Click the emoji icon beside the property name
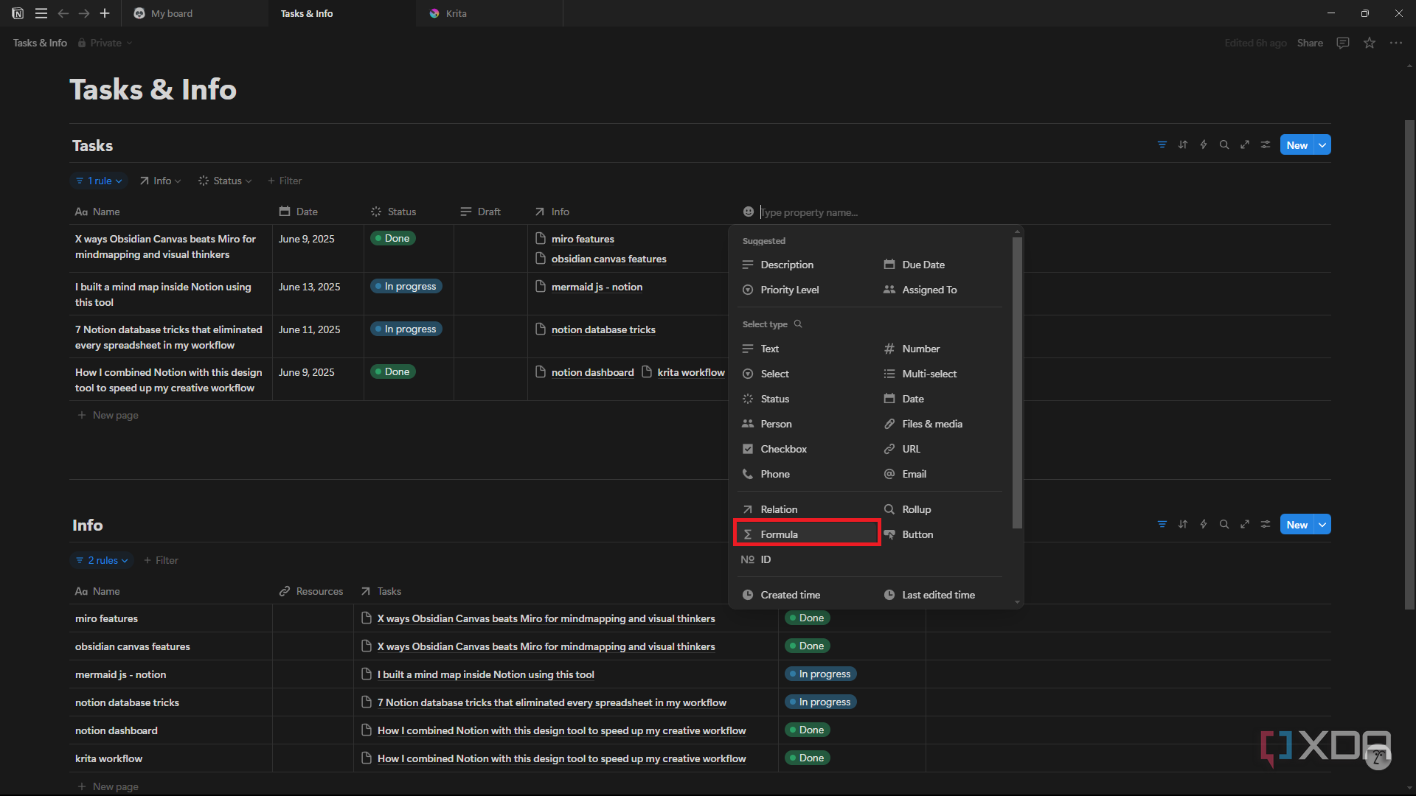1416x796 pixels. coord(749,212)
